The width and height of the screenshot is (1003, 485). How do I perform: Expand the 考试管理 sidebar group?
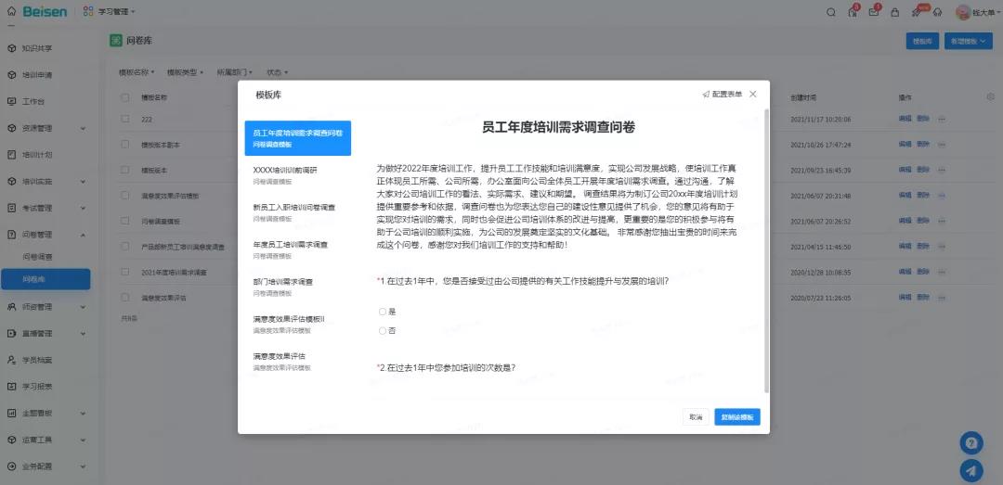pyautogui.click(x=83, y=209)
